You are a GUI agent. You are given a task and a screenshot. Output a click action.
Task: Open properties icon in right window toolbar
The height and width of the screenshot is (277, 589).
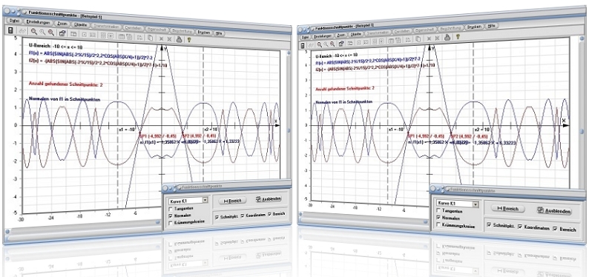341,44
